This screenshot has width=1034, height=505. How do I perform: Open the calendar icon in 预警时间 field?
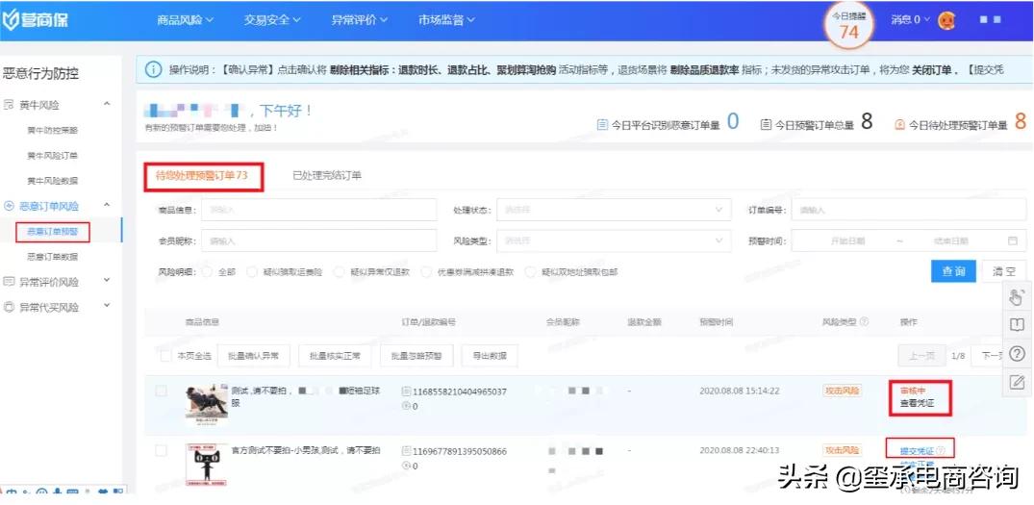(x=1013, y=240)
